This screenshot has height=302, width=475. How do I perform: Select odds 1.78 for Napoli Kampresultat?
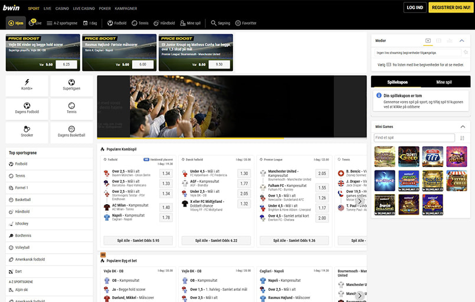[166, 218]
